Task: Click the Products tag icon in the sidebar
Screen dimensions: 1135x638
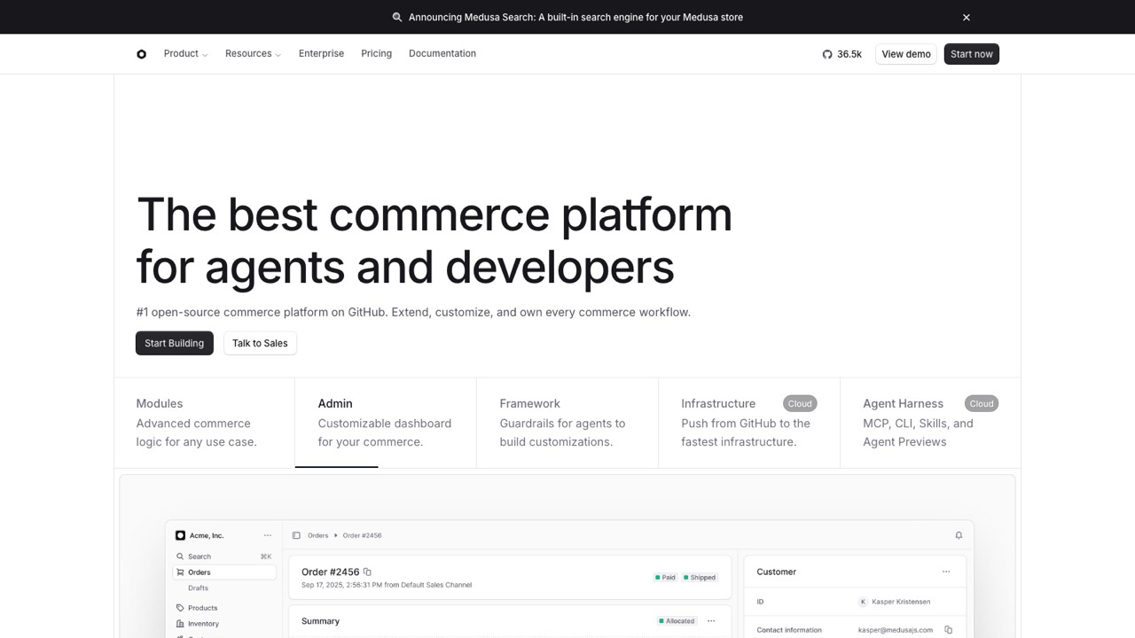Action: pos(180,608)
